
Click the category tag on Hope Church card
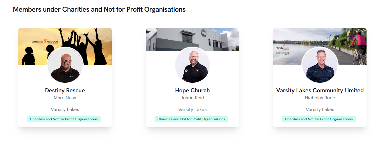[x=191, y=119]
